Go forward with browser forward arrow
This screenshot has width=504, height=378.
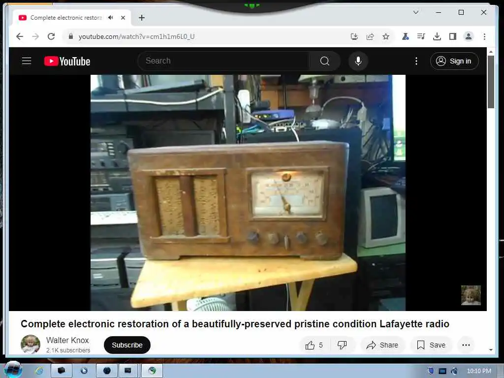click(x=35, y=36)
